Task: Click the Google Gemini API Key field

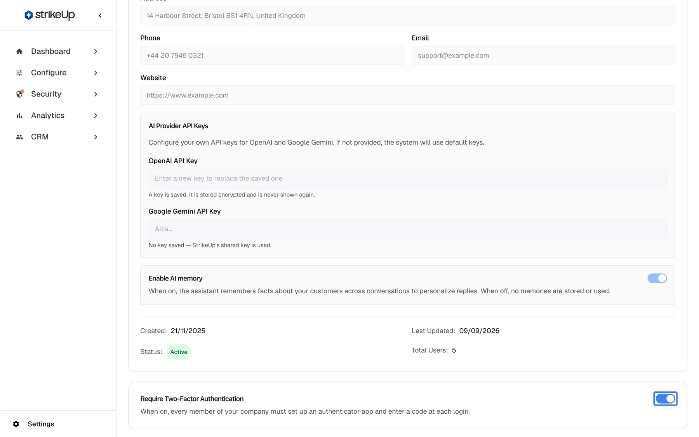Action: click(407, 229)
